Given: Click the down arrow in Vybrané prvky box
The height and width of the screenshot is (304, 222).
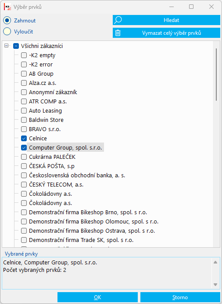Looking at the screenshot, I should (215, 284).
